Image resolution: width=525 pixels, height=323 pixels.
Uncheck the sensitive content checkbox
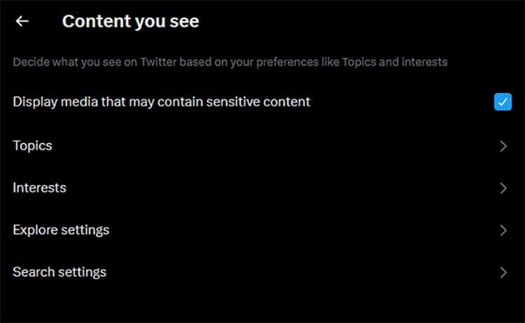click(503, 102)
